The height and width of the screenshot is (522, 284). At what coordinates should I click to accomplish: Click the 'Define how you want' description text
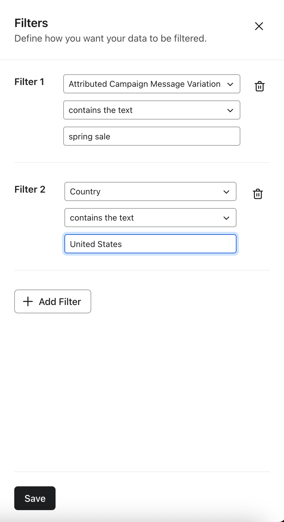click(x=111, y=38)
